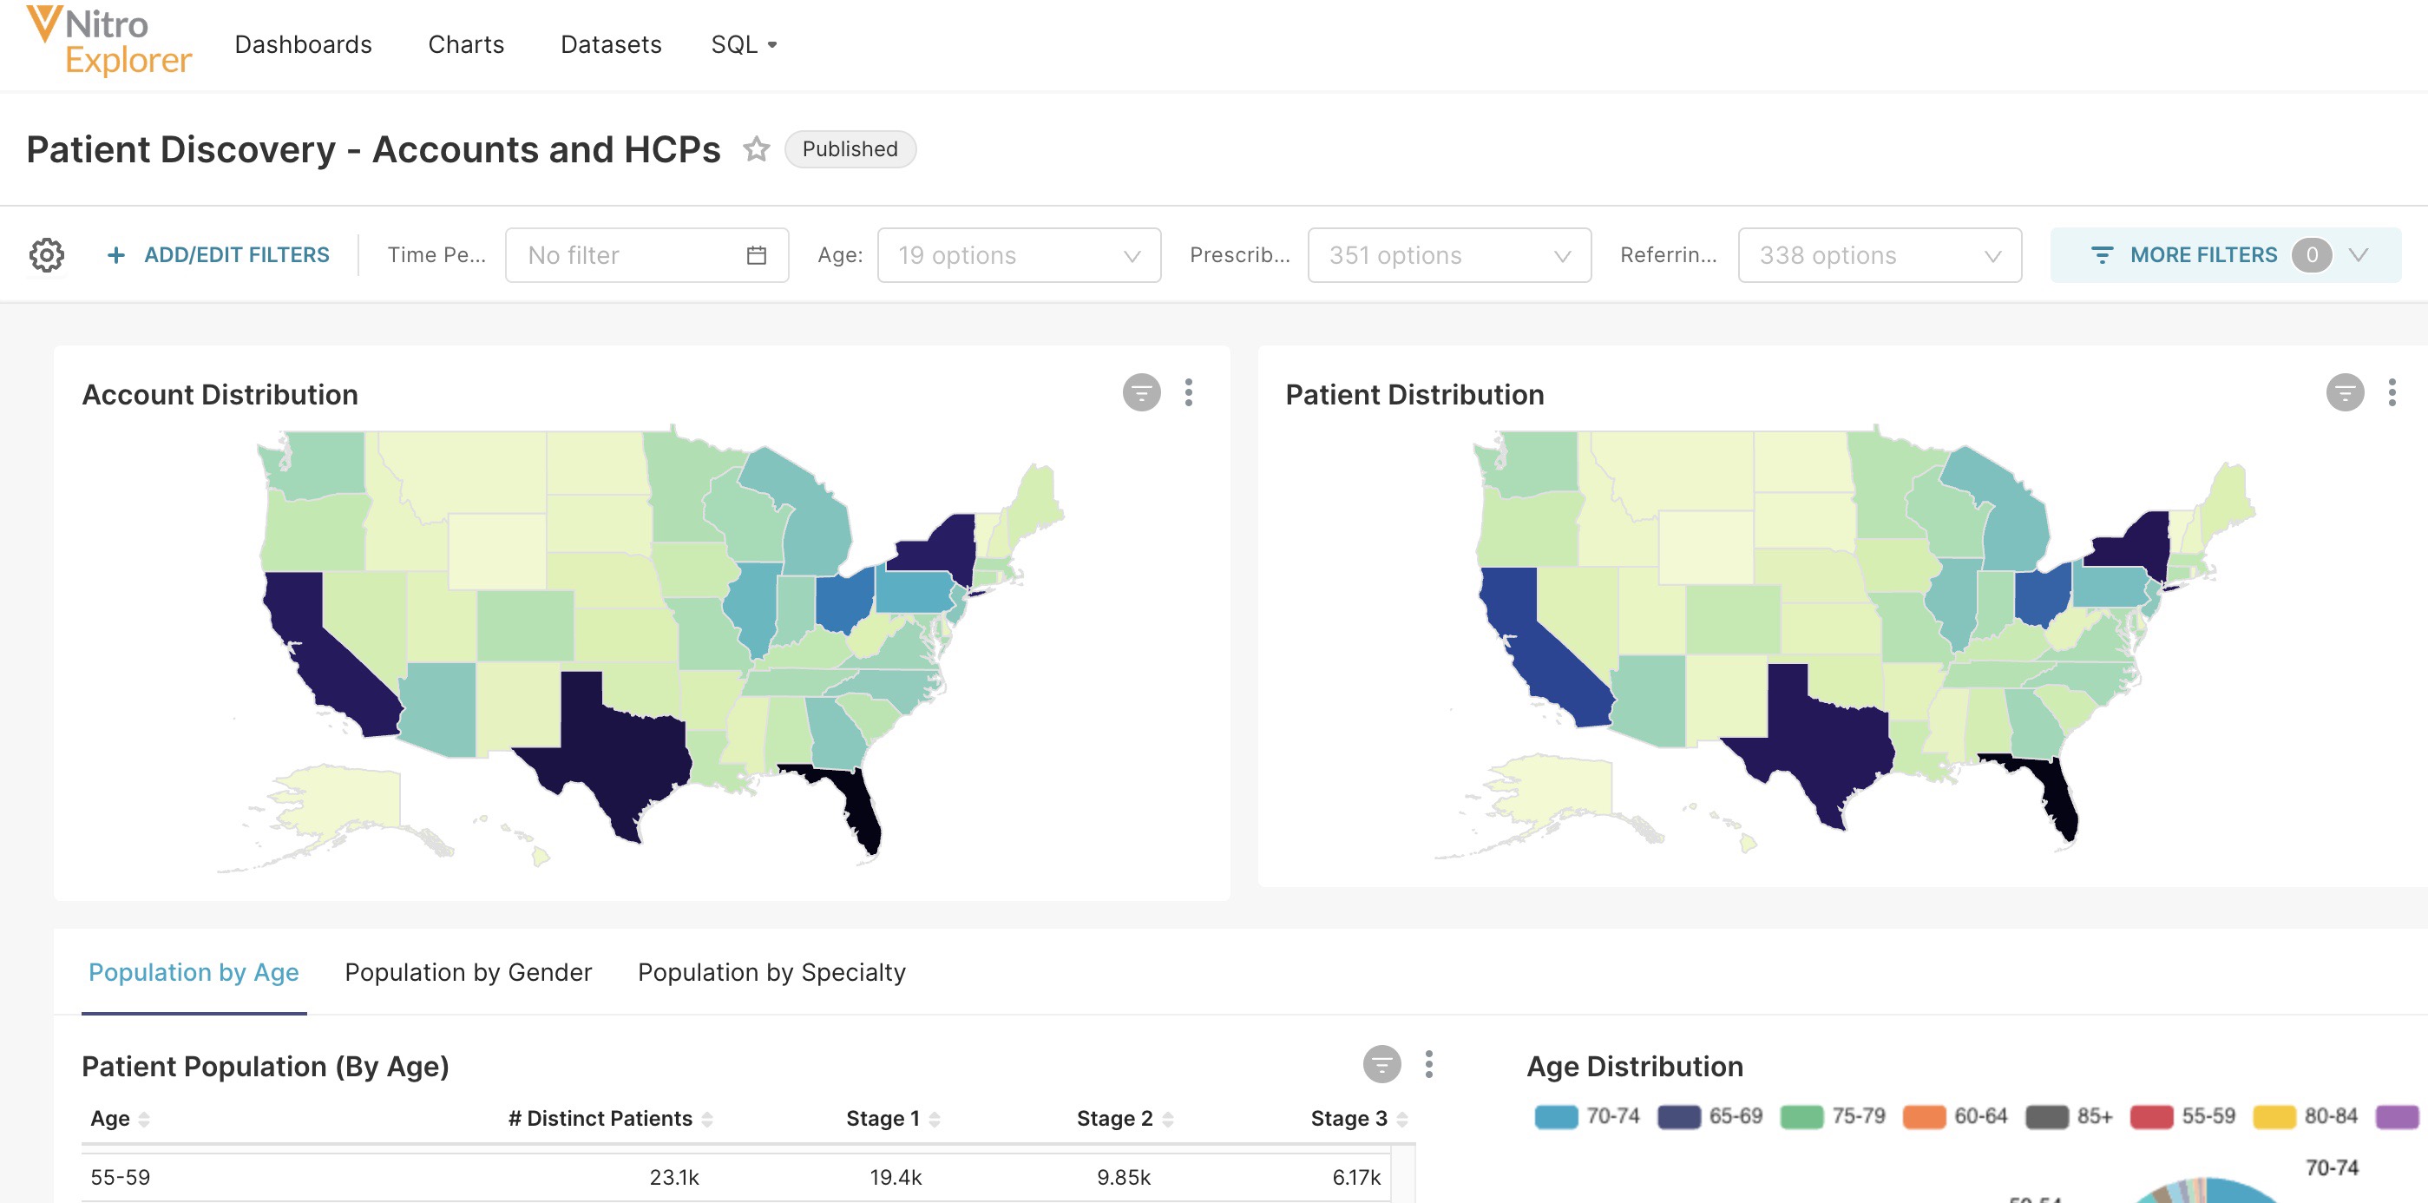
Task: Click the 60-64 orange legend swatch
Action: pos(1924,1116)
